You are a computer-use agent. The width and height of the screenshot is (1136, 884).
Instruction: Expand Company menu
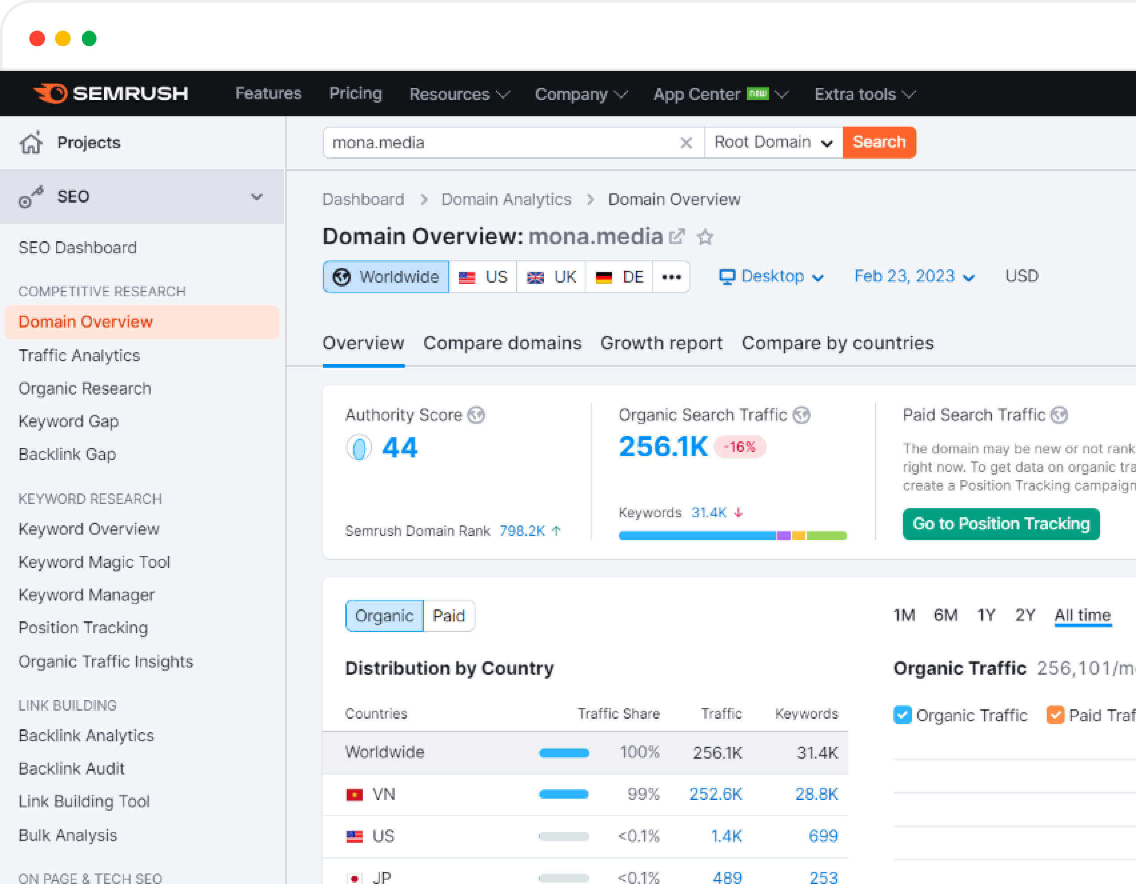581,94
